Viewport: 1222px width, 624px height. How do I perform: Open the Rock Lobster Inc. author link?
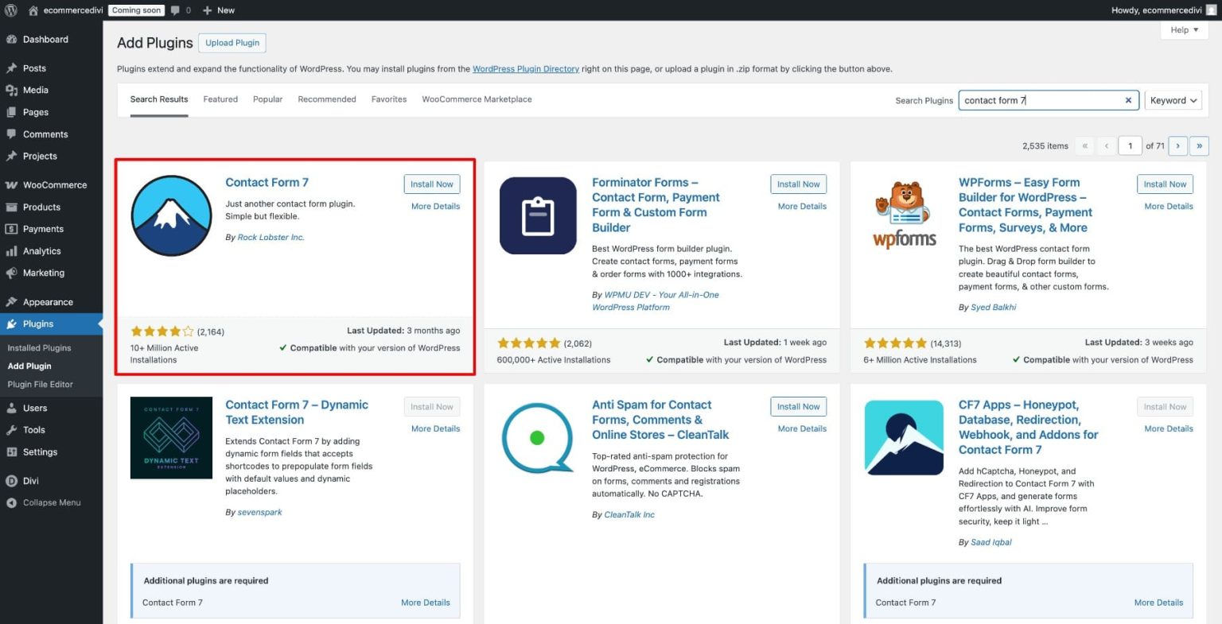click(x=271, y=238)
